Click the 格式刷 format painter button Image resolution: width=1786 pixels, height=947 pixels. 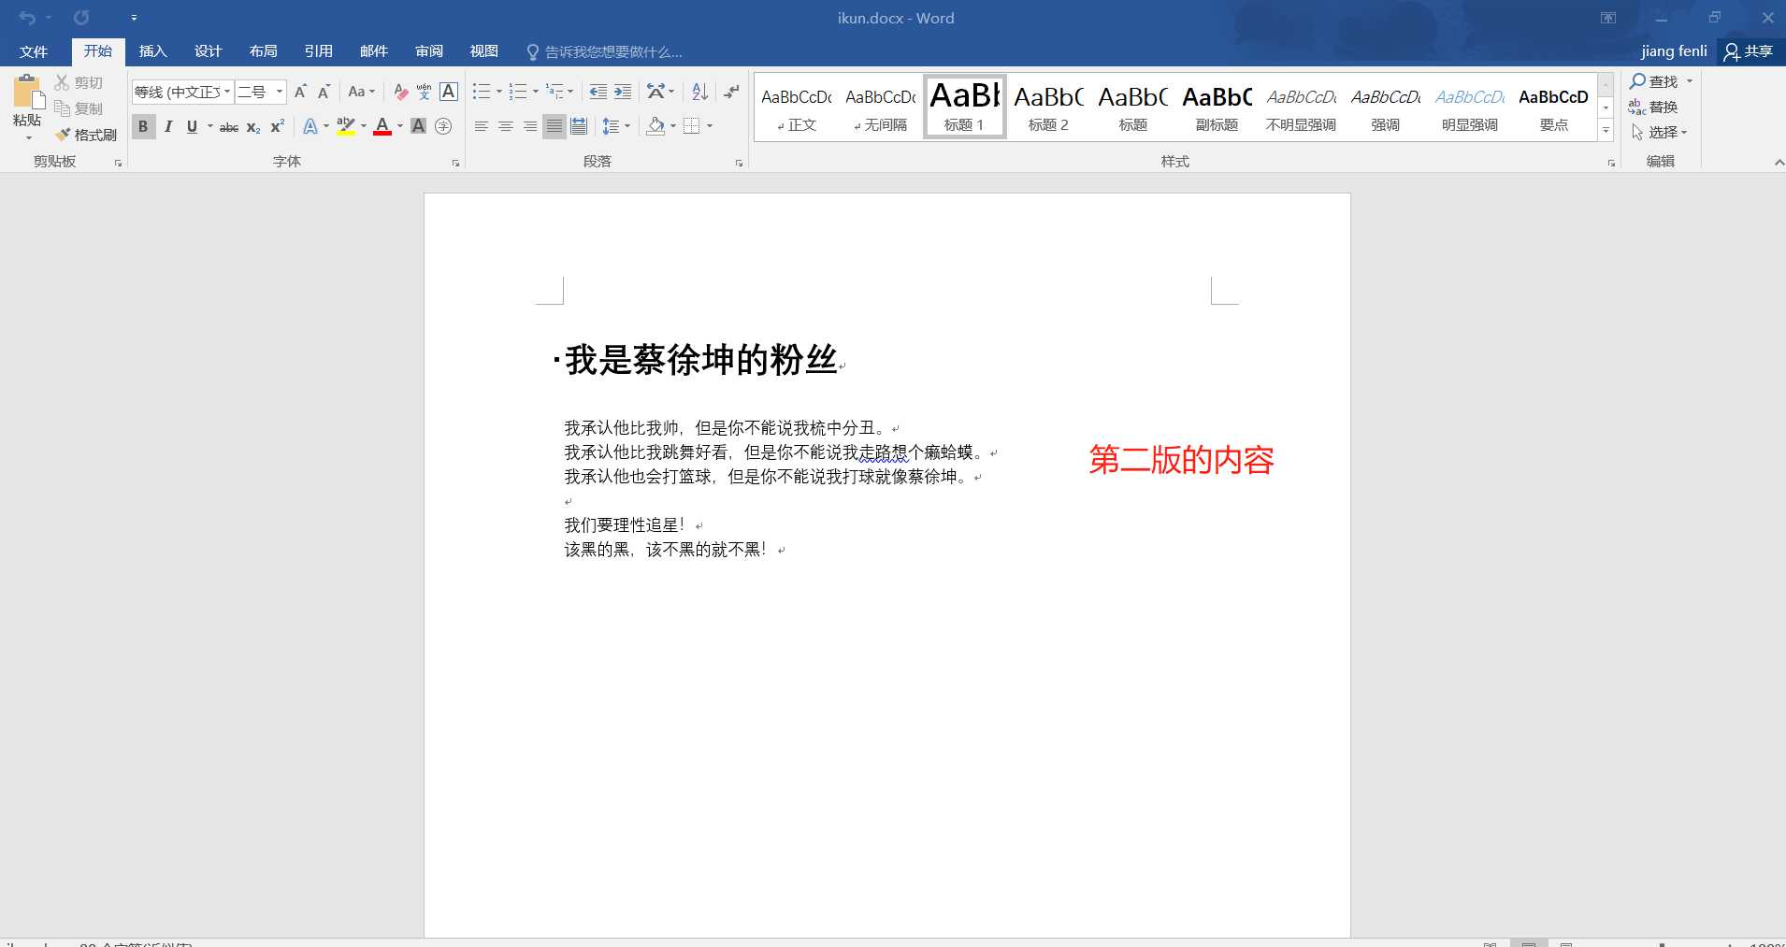click(86, 135)
